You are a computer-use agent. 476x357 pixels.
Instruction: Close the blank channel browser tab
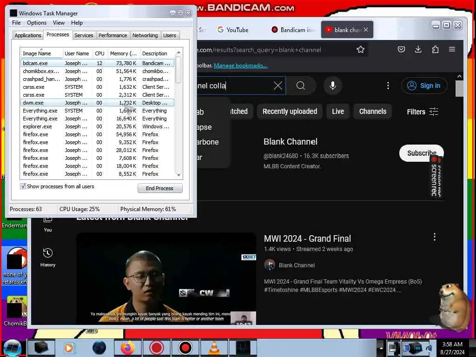tap(366, 30)
